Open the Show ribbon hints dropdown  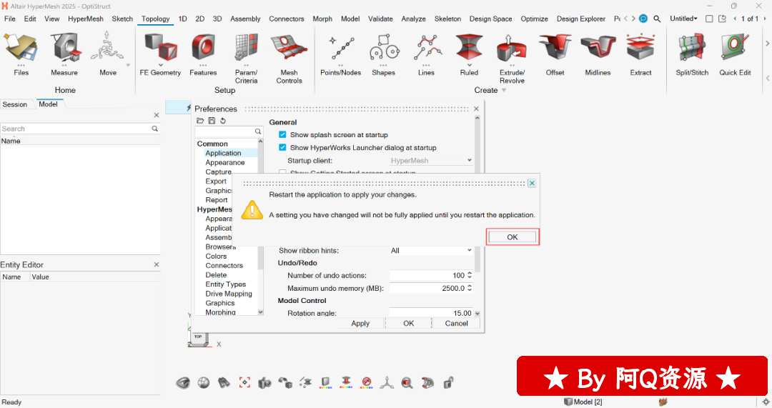pyautogui.click(x=431, y=251)
